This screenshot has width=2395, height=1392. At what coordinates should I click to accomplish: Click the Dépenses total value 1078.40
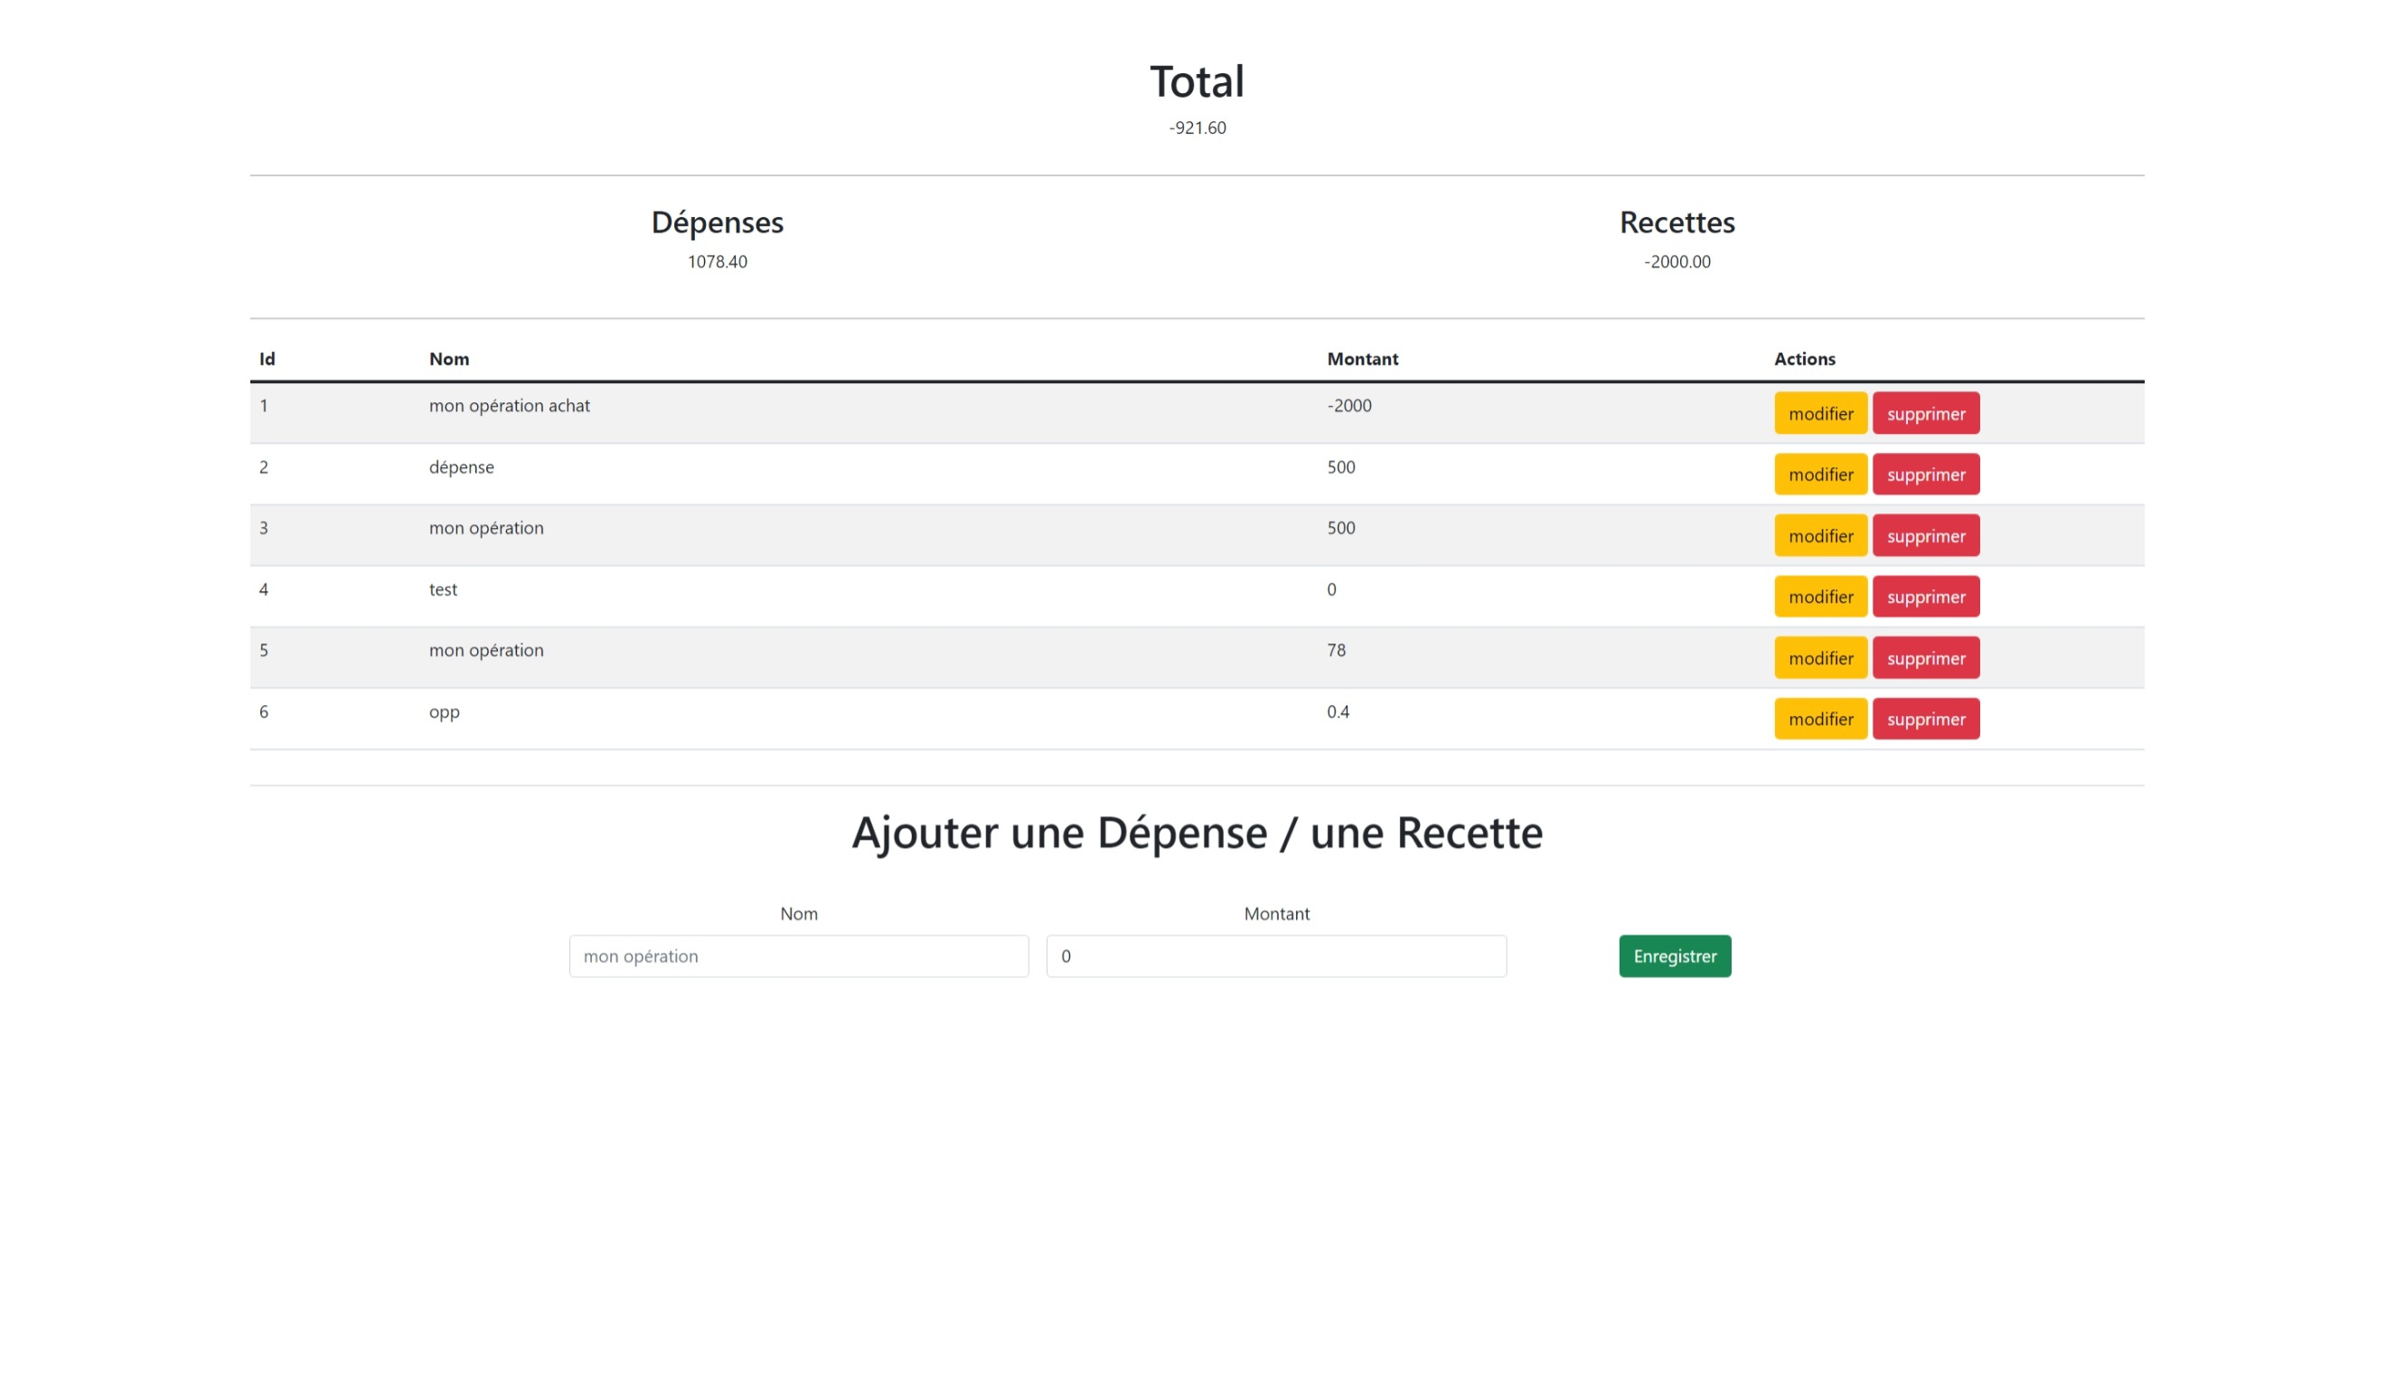tap(718, 261)
